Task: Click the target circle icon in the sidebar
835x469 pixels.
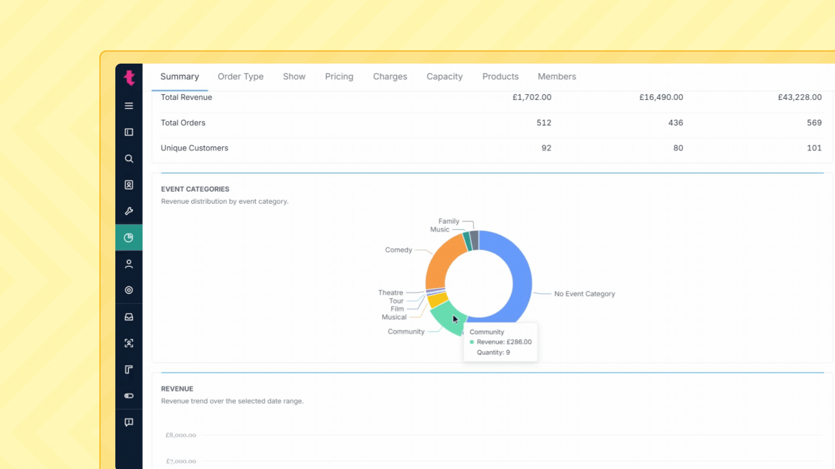Action: [129, 290]
